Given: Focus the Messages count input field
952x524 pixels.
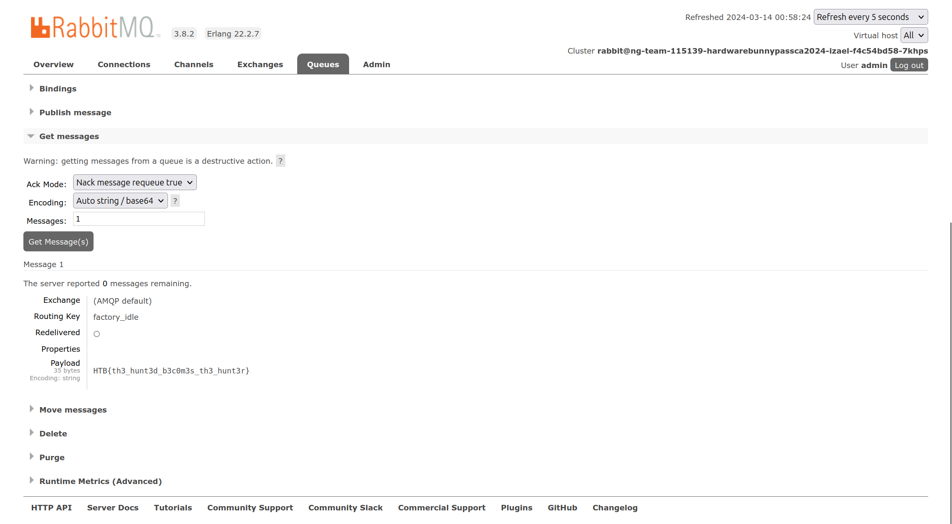Looking at the screenshot, I should pos(139,219).
